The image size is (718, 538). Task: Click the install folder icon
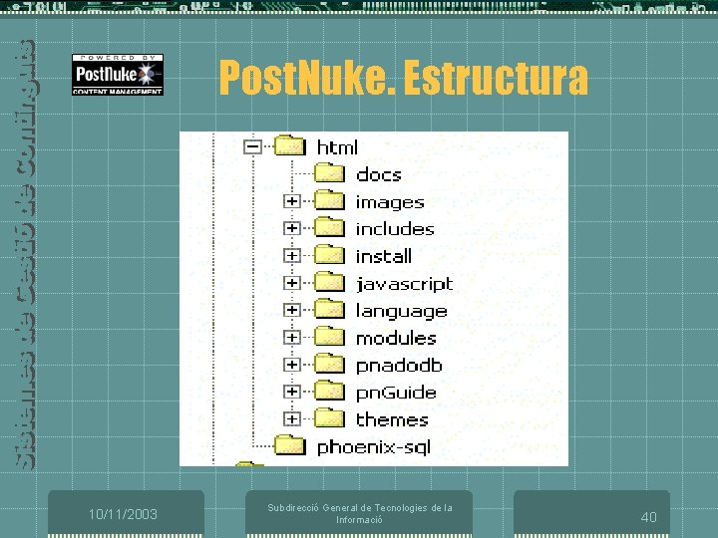(x=329, y=254)
